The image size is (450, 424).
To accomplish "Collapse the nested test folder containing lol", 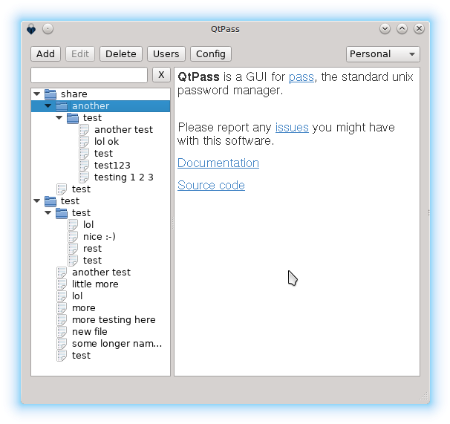I will (48, 212).
